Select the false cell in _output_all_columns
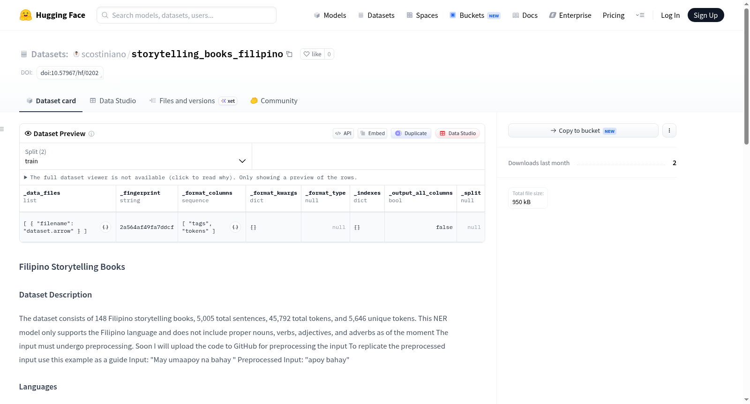This screenshot has height=404, width=750. (x=421, y=227)
